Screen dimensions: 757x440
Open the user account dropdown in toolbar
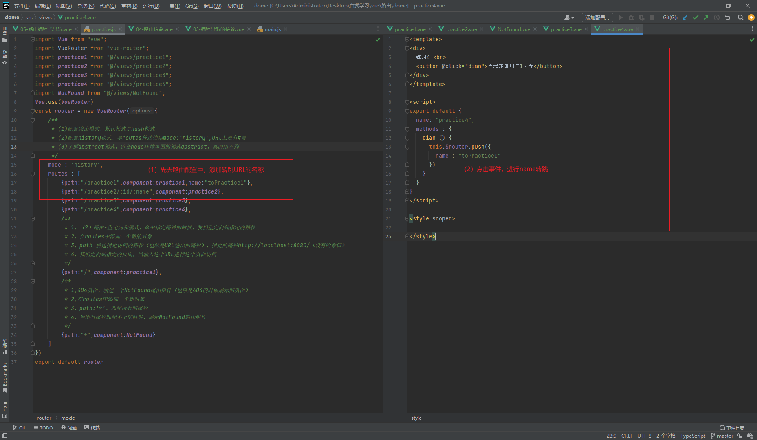coord(569,18)
